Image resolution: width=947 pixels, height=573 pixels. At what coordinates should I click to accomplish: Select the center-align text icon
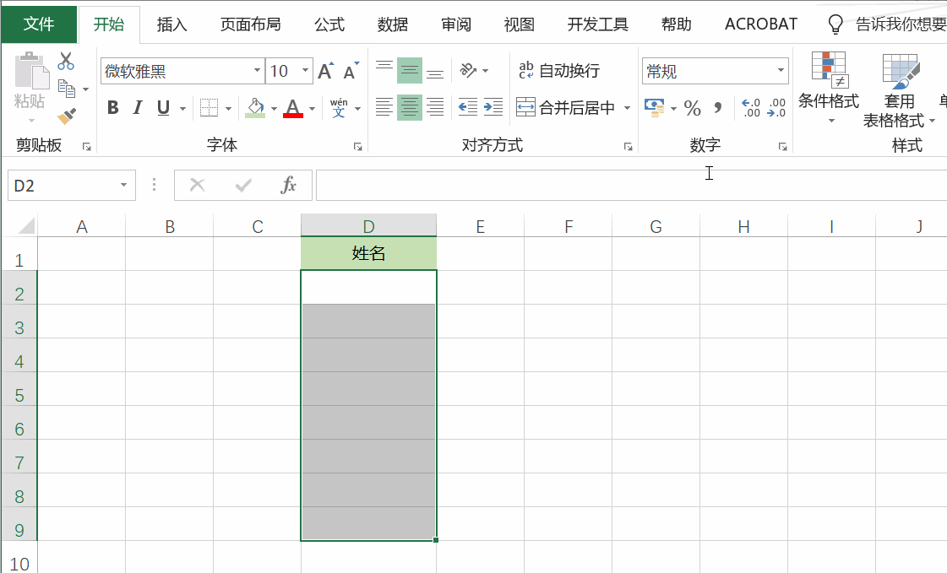(x=410, y=107)
